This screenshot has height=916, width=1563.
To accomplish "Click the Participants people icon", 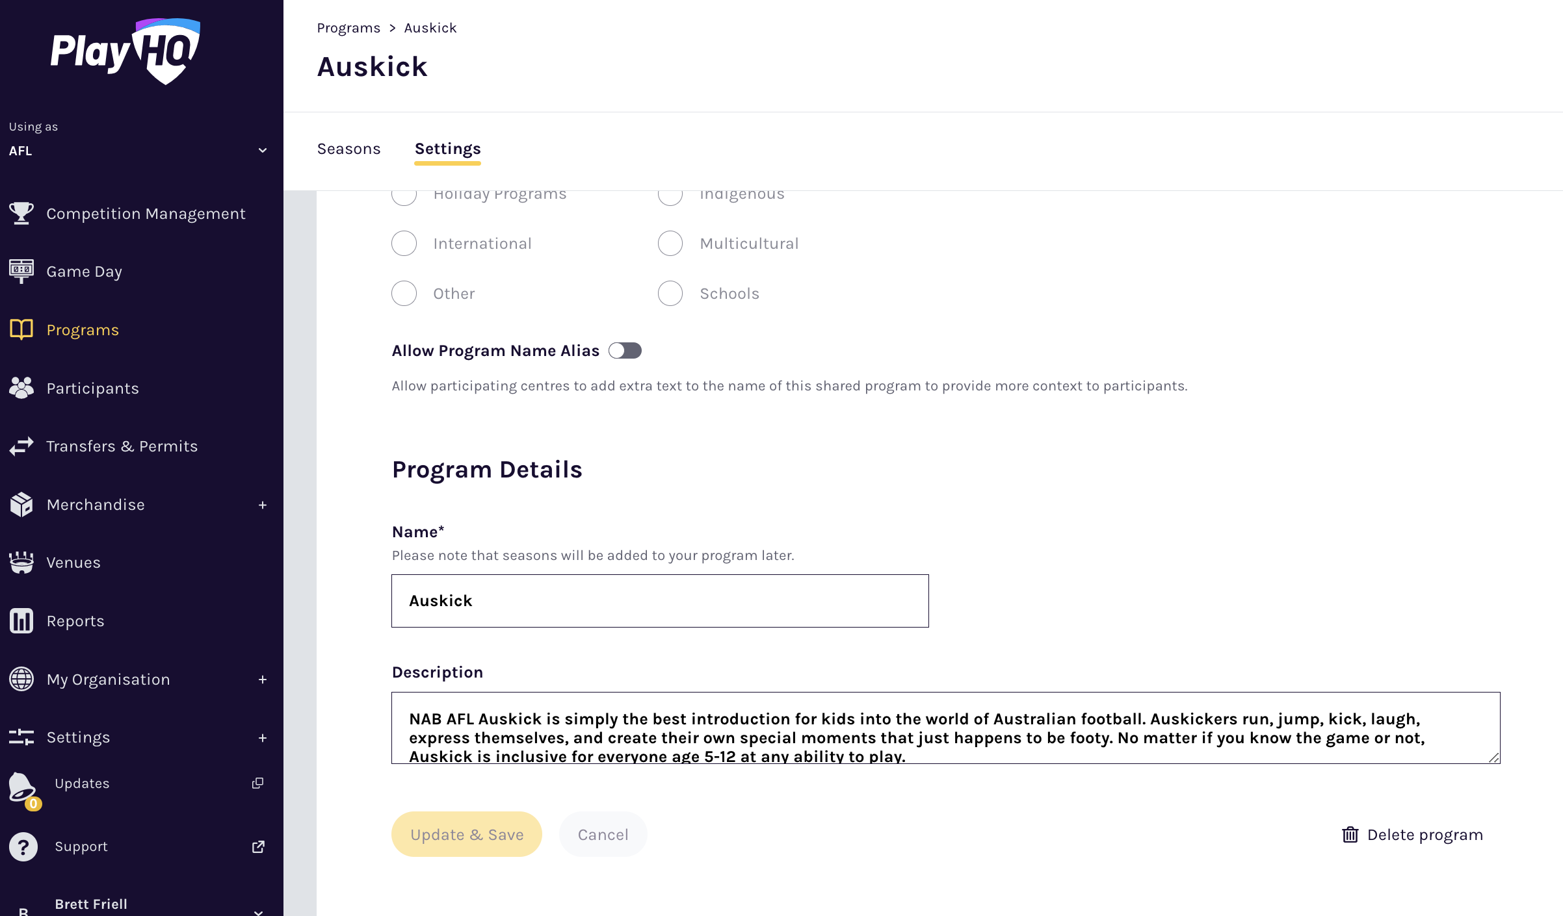I will click(x=21, y=388).
